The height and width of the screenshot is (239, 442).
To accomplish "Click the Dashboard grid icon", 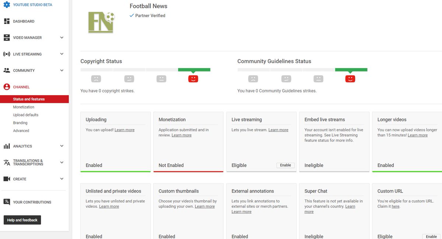I will [7, 21].
